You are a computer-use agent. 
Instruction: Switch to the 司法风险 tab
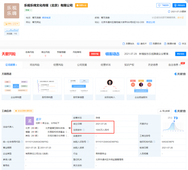[x=35, y=65]
